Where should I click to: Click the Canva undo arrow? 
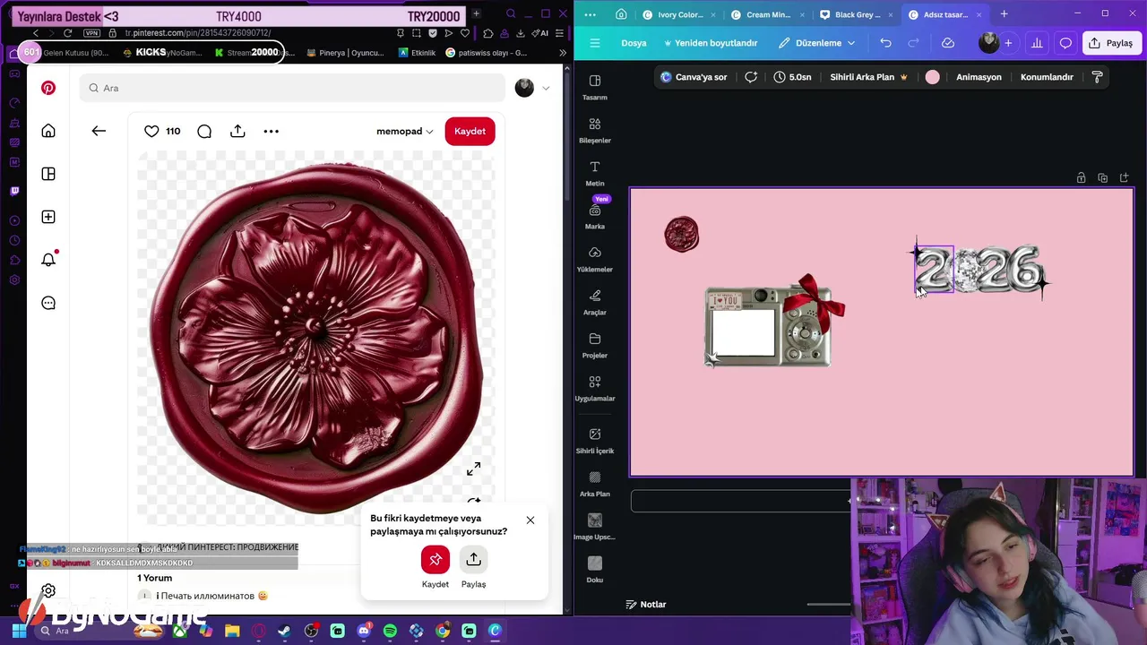click(885, 43)
